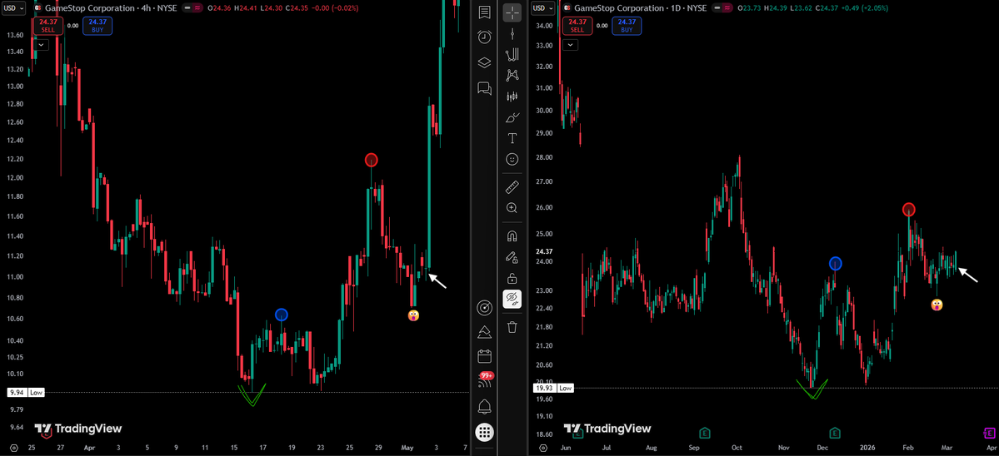
Task: Click the +0.49 (+2.05%) change value
Action: (863, 8)
